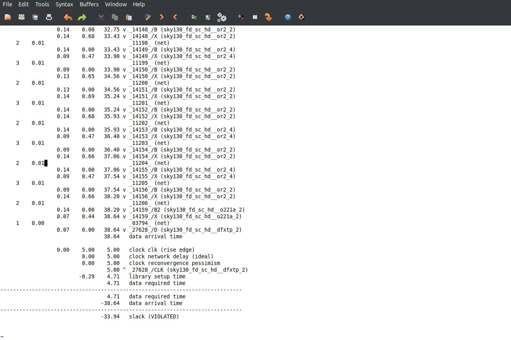Click the grid icon on the toolbar
Screen dimensions: 511x340
point(255,17)
